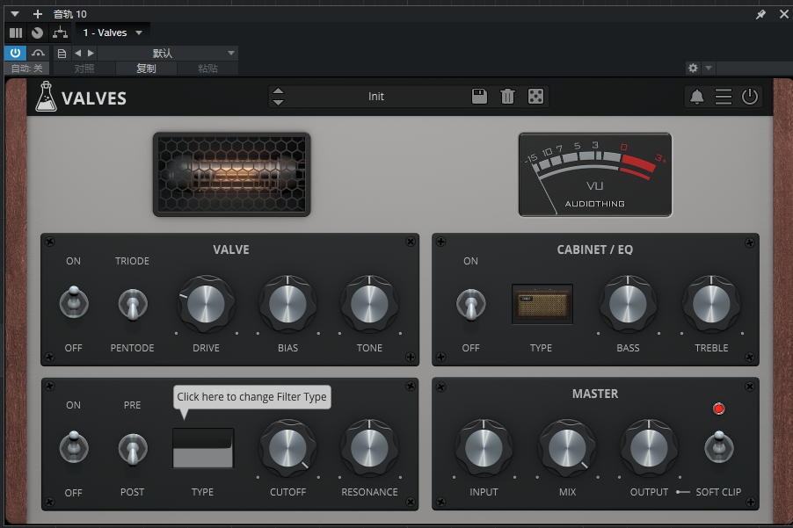Click the VU meter display
Image resolution: width=793 pixels, height=528 pixels.
(x=595, y=175)
